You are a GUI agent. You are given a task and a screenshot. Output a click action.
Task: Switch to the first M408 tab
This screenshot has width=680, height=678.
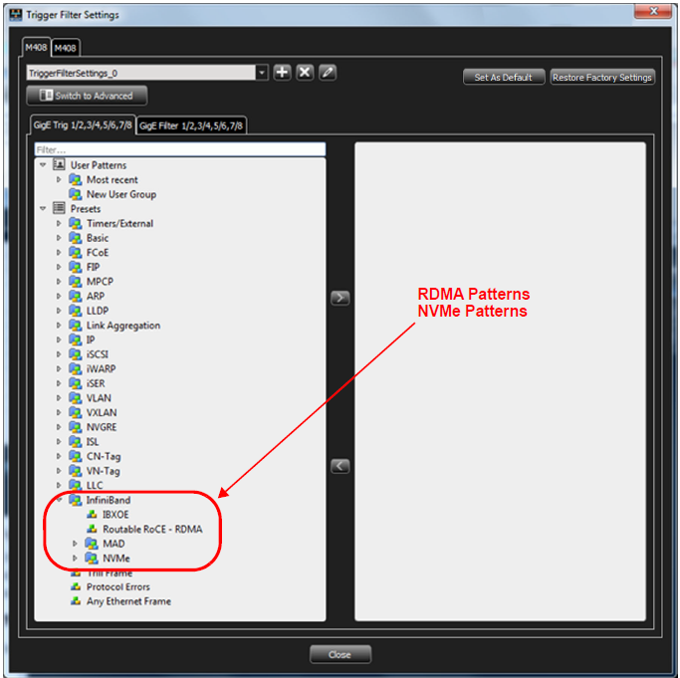[x=36, y=47]
